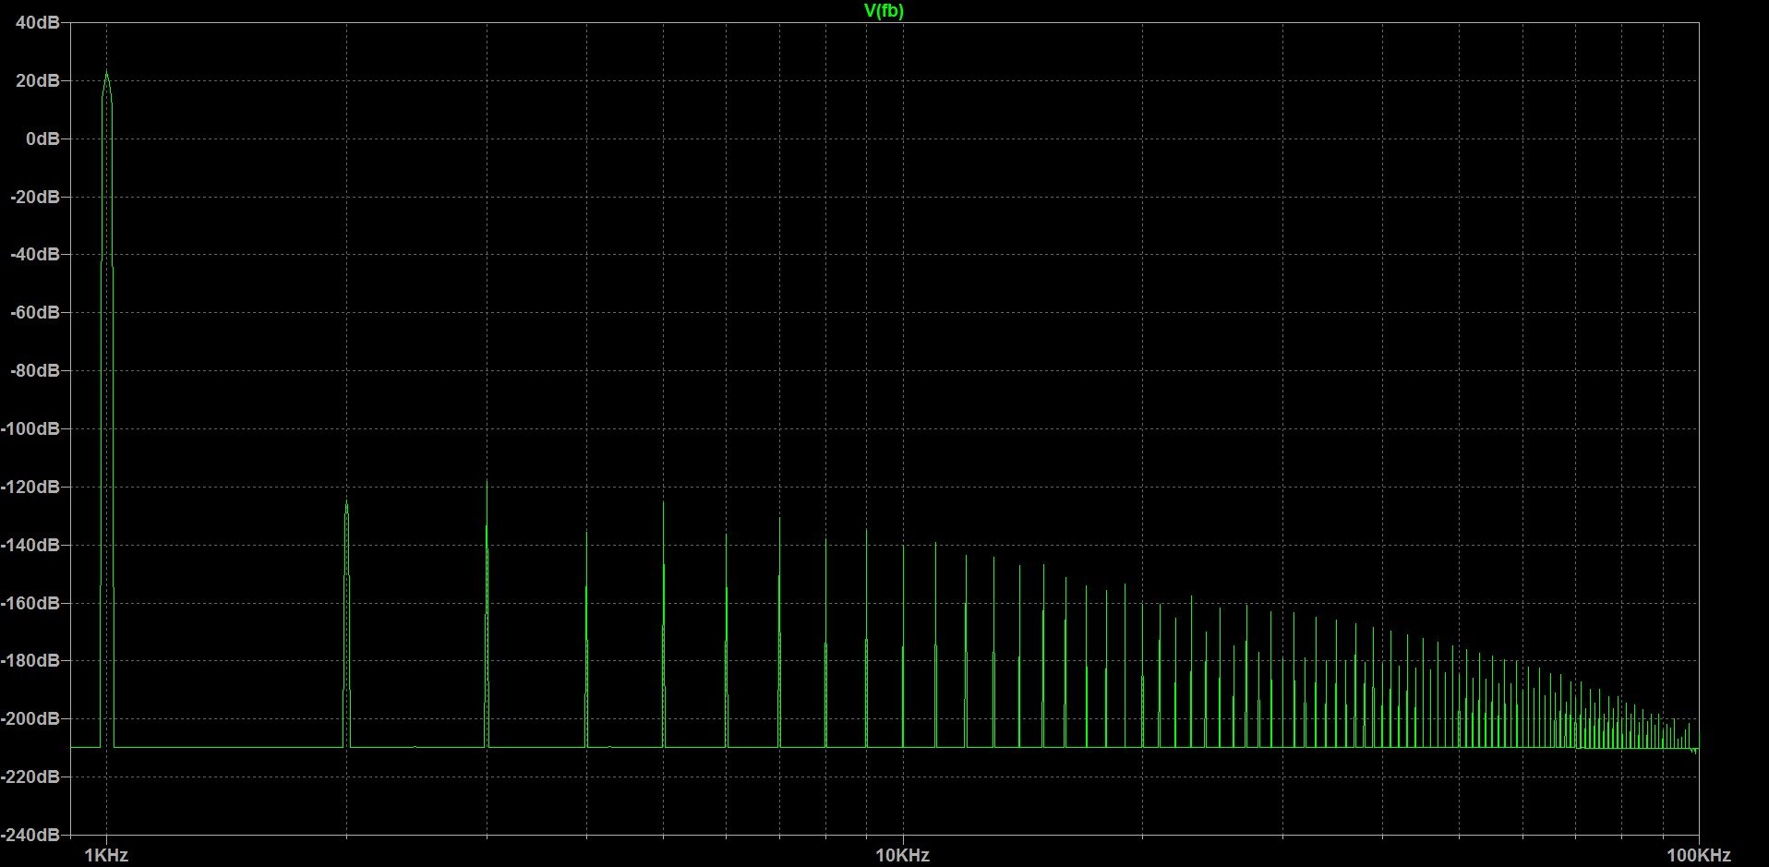Click the -80dB axis label
1769x867 pixels.
pyautogui.click(x=34, y=371)
